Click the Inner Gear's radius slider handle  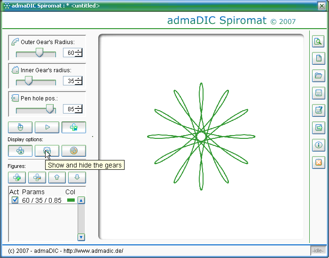pos(29,81)
